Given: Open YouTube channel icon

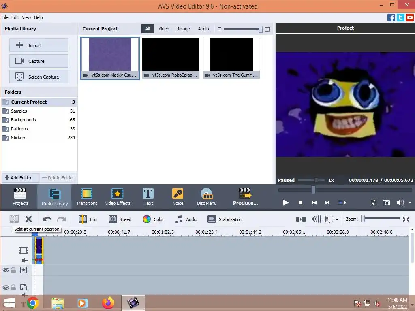Looking at the screenshot, I should tap(410, 17).
